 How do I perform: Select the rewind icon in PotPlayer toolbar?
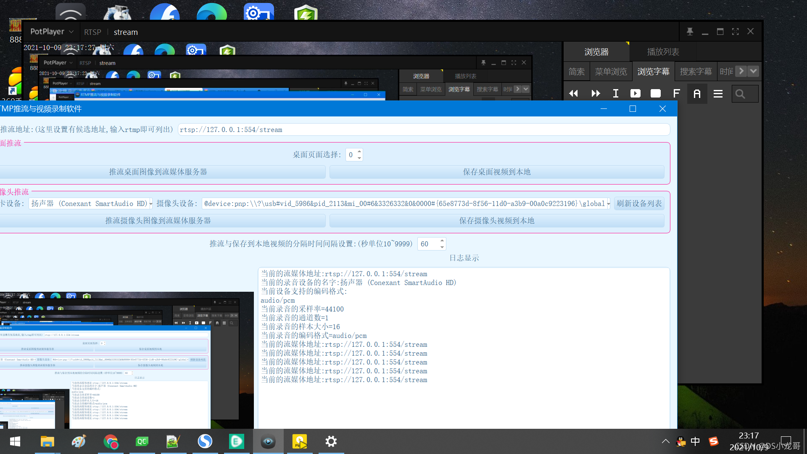pos(573,93)
